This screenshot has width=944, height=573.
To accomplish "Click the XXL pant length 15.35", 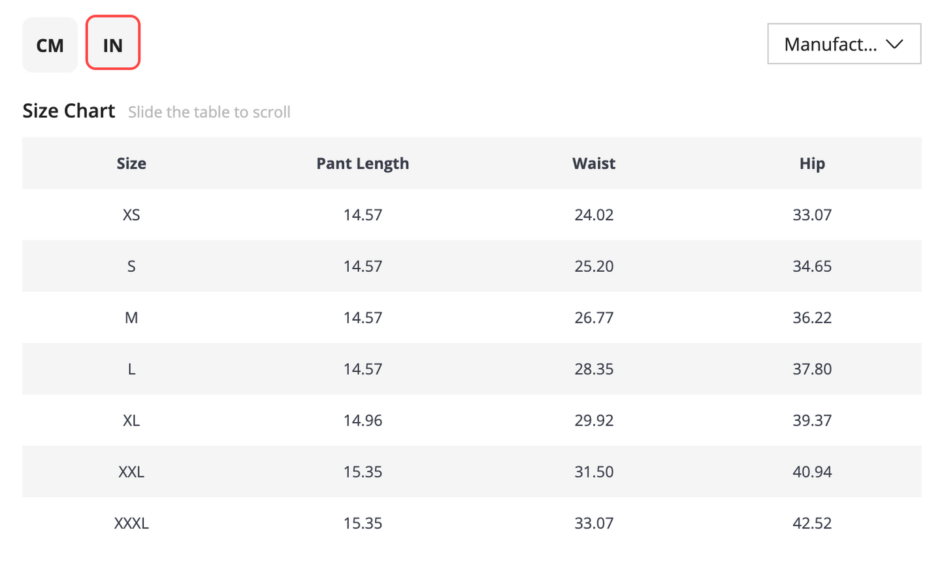I will pyautogui.click(x=363, y=472).
